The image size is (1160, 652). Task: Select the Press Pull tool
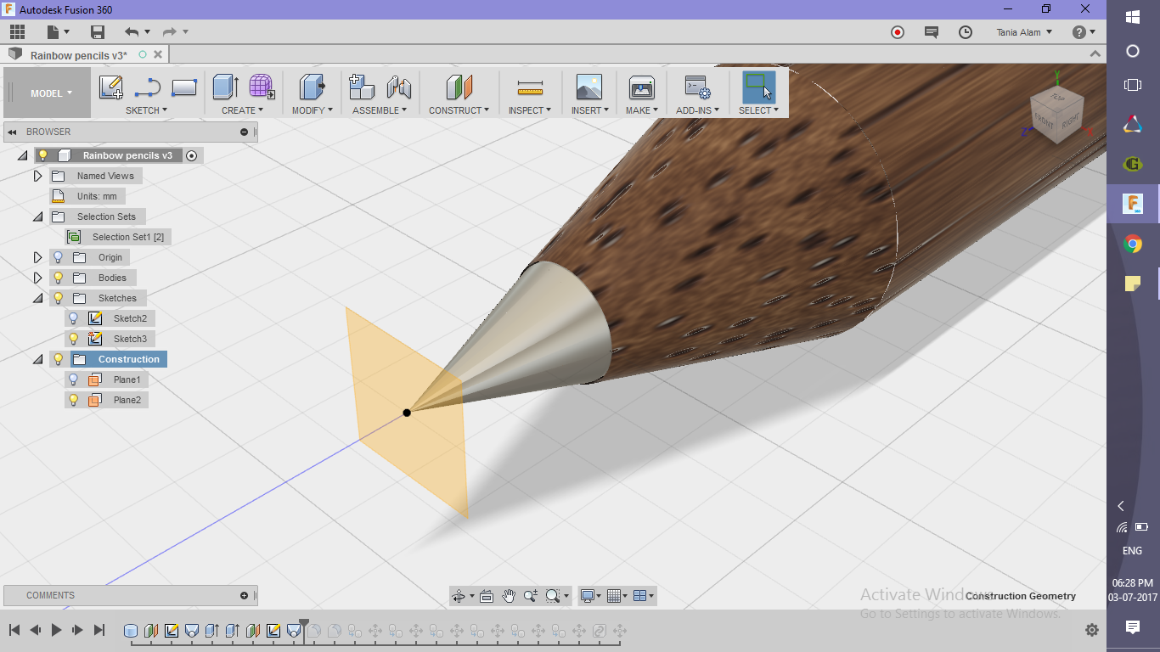[x=313, y=87]
